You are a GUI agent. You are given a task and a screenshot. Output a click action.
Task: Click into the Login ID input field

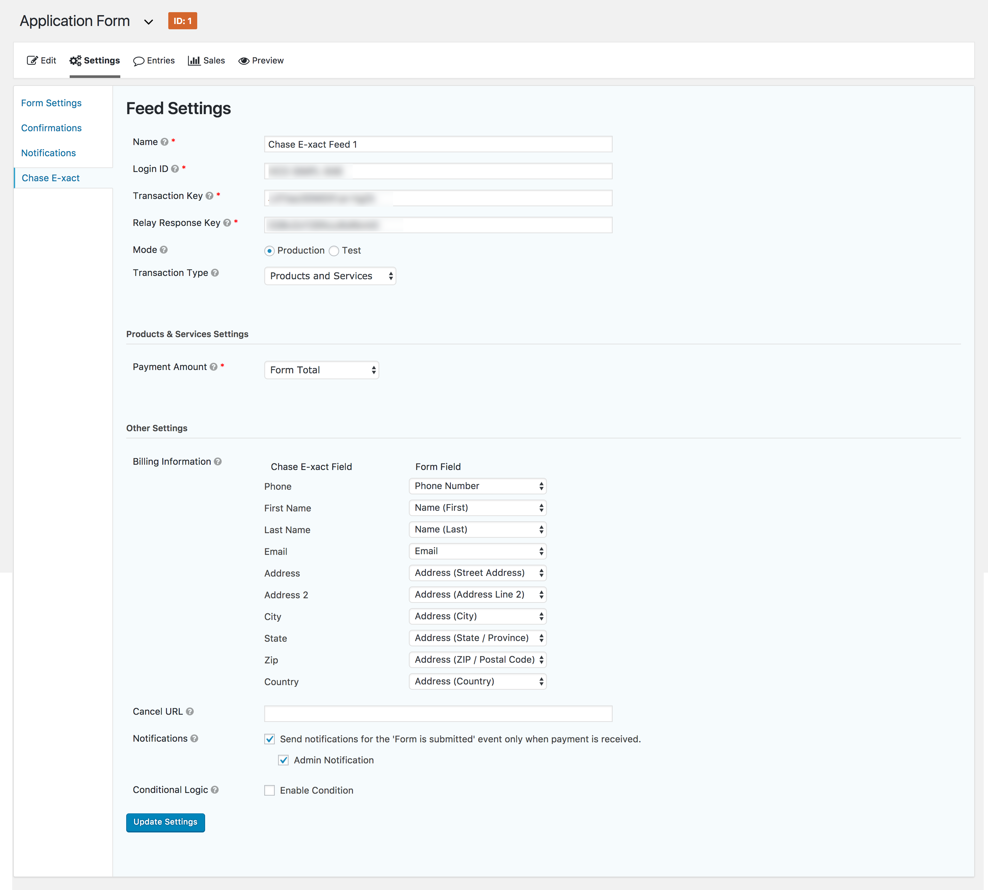(438, 171)
